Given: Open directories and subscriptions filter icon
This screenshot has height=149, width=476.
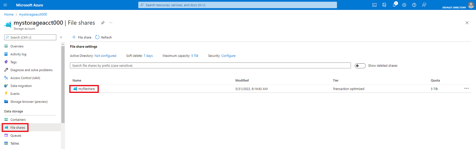Looking at the screenshot, I should pyautogui.click(x=384, y=5).
